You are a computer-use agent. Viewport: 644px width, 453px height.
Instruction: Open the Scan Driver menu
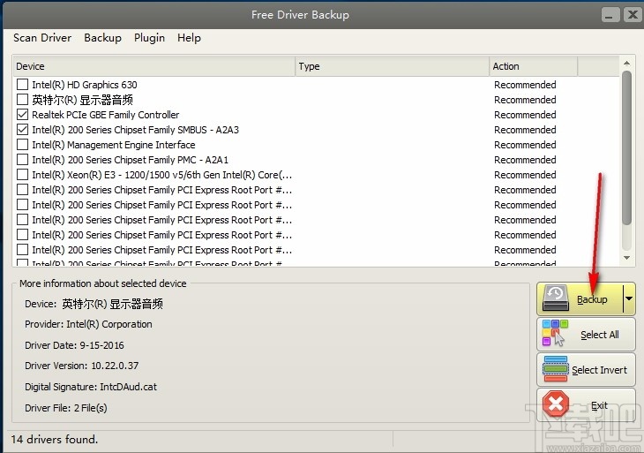coord(42,38)
